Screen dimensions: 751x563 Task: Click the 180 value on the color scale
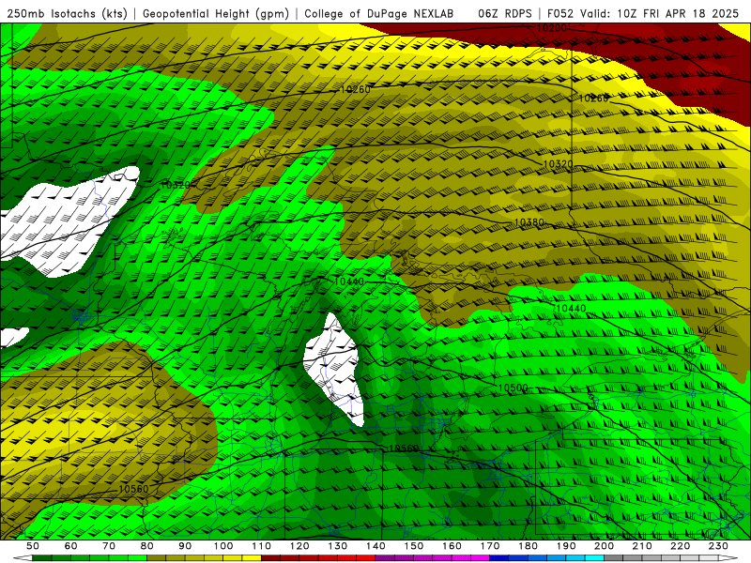coord(528,546)
